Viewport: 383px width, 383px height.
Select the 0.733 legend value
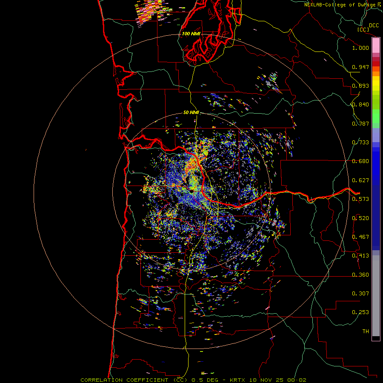point(360,143)
